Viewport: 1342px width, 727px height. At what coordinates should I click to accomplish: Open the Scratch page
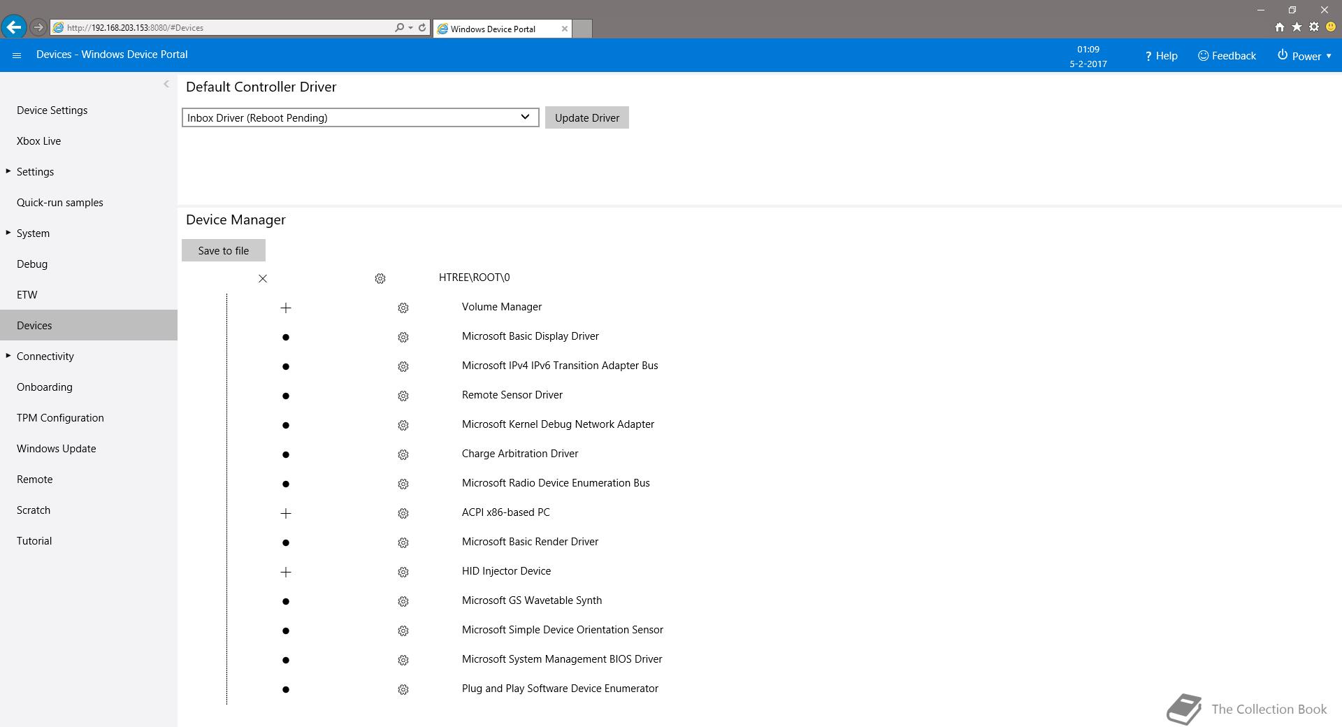click(x=34, y=510)
